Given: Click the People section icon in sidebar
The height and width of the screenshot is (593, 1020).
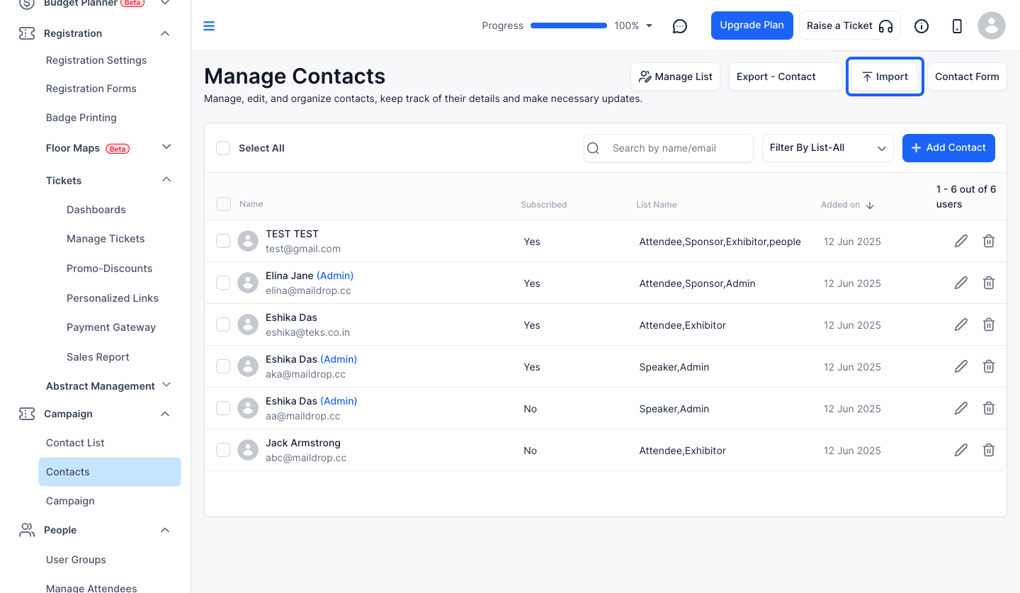Looking at the screenshot, I should click(x=27, y=530).
